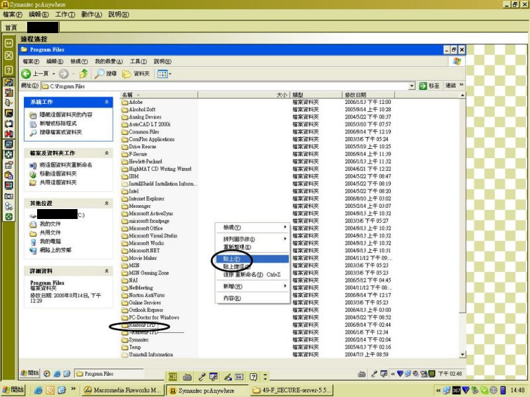
Task: Select the Microsoft Office folder name
Action: point(146,228)
